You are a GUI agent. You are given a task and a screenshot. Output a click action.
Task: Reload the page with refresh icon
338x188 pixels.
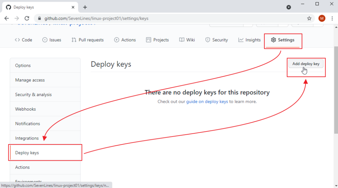(27, 19)
